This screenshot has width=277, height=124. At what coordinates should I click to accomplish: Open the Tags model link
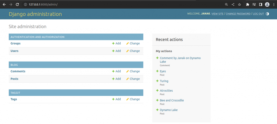tap(14, 99)
